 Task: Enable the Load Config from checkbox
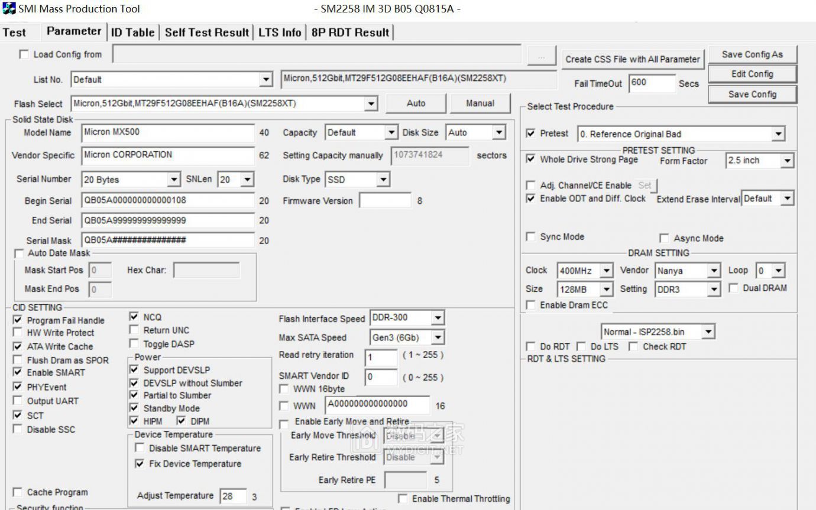tap(24, 54)
